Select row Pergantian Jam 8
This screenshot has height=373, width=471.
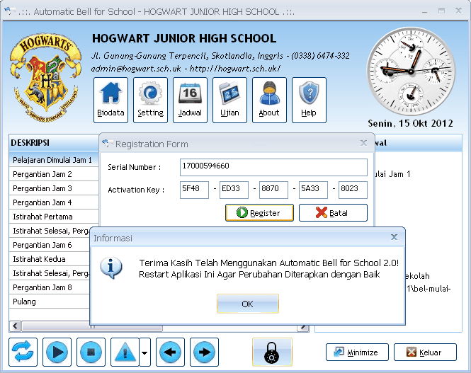(50, 287)
